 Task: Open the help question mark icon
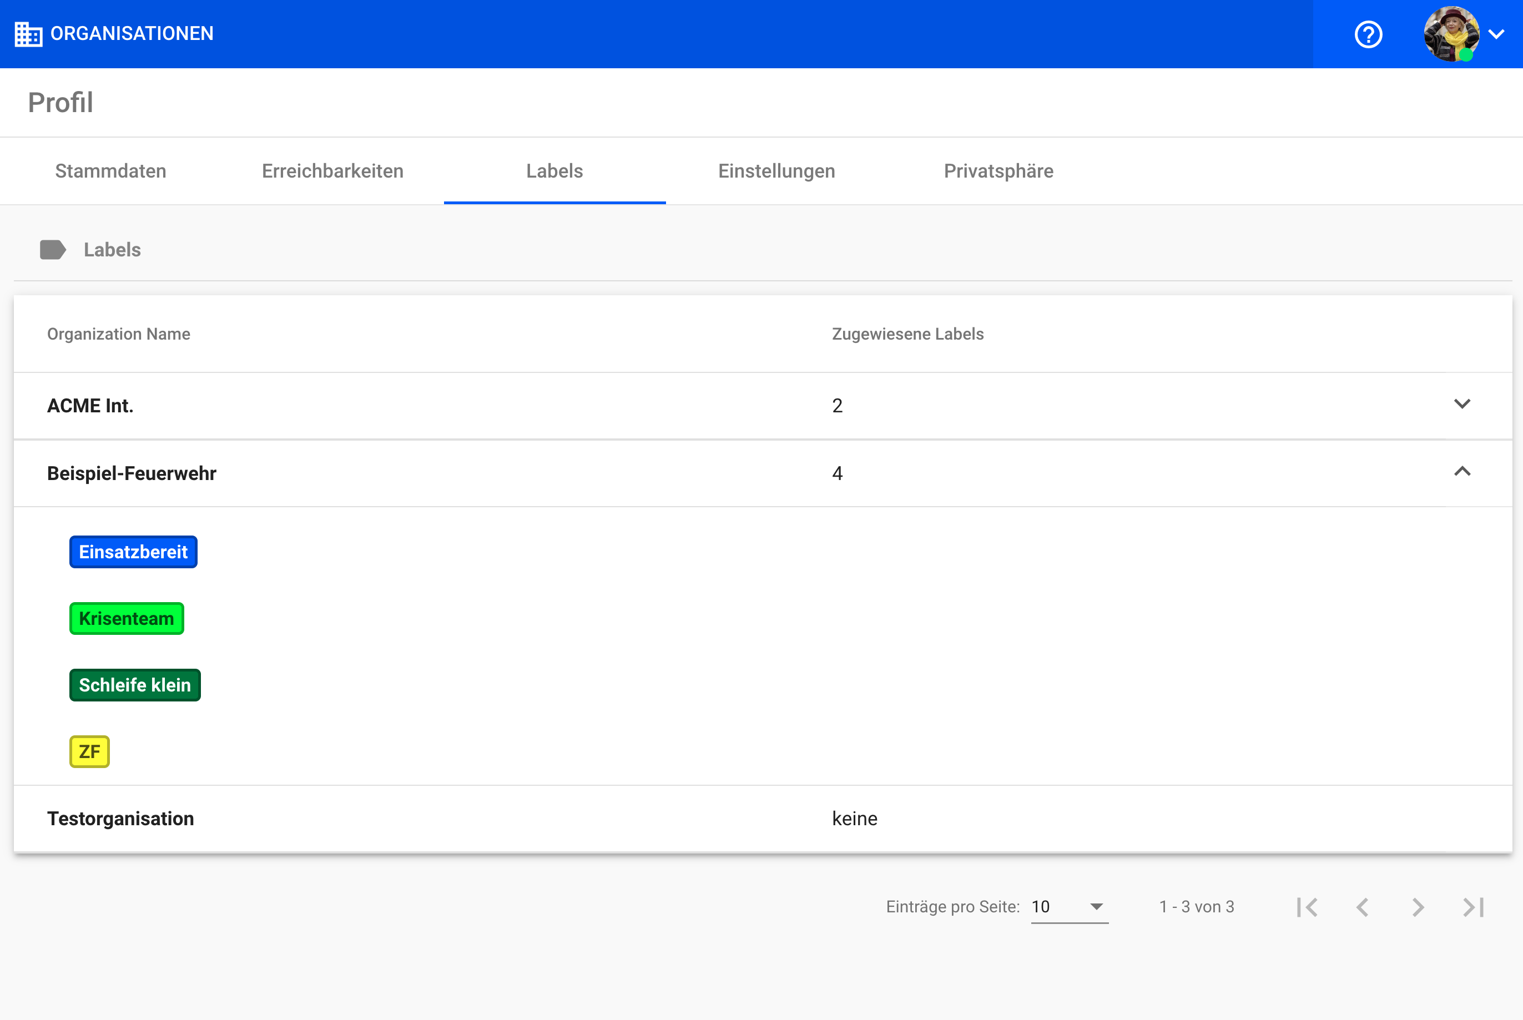pyautogui.click(x=1368, y=34)
